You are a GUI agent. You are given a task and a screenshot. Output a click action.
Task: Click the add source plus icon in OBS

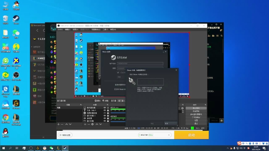tap(85, 124)
